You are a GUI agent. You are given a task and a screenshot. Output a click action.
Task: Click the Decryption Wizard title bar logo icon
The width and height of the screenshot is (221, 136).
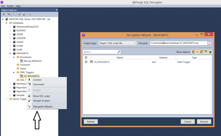coord(83,35)
